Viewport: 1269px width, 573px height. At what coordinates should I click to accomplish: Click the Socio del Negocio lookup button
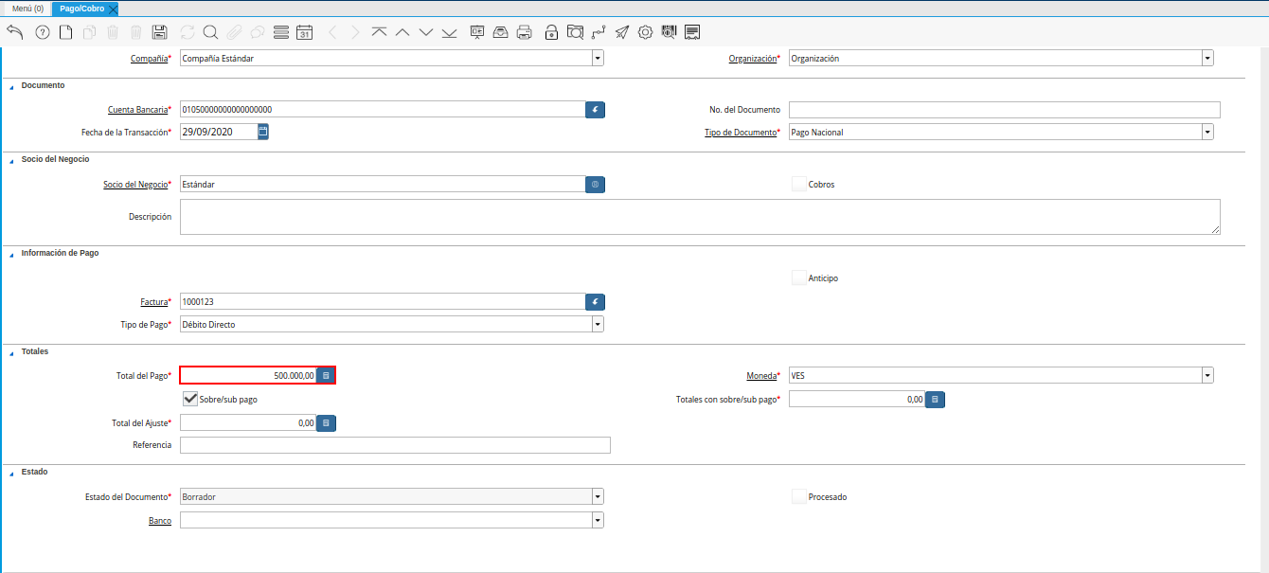pos(595,185)
